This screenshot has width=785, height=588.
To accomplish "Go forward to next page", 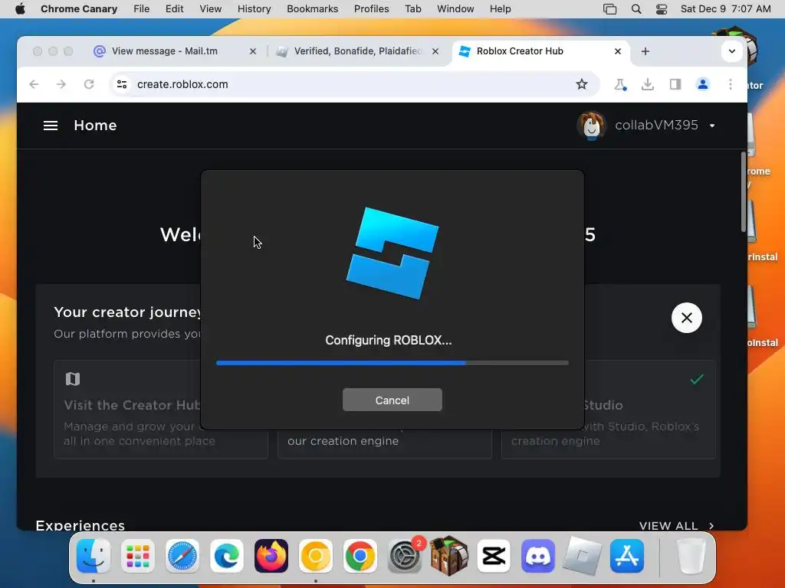I will [61, 84].
